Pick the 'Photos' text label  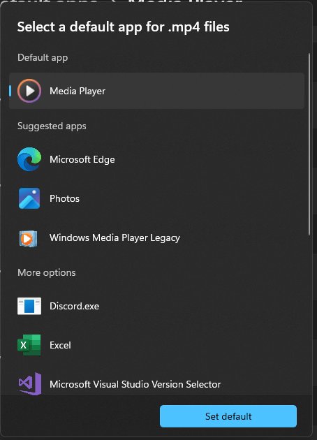coord(64,198)
